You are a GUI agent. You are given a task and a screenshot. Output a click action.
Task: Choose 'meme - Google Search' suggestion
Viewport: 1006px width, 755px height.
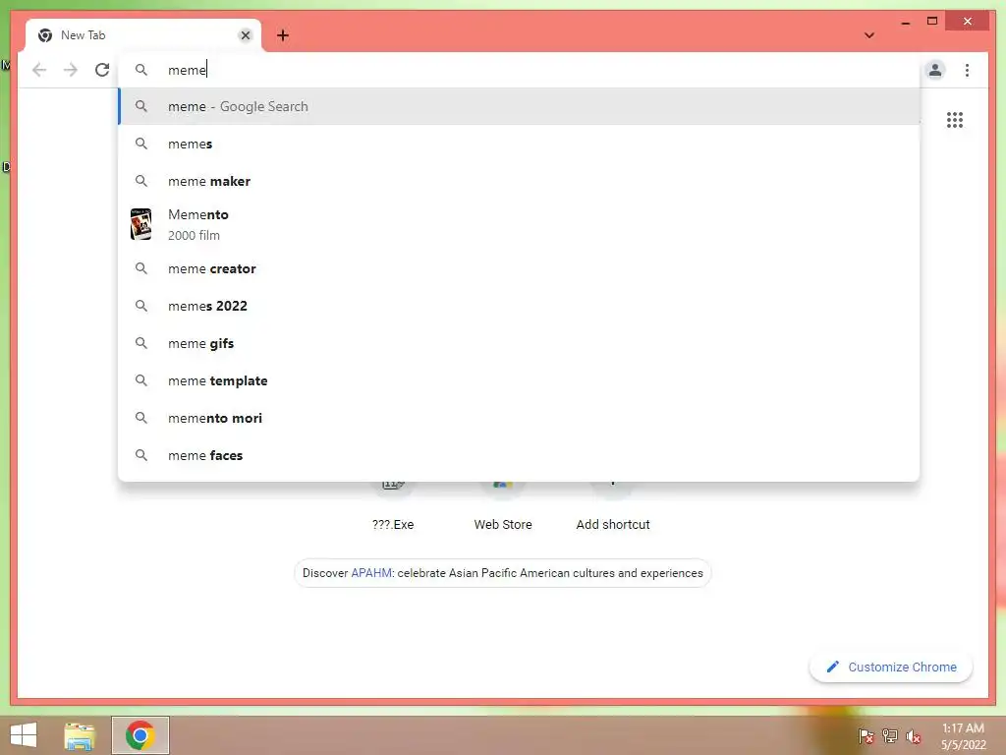point(519,106)
